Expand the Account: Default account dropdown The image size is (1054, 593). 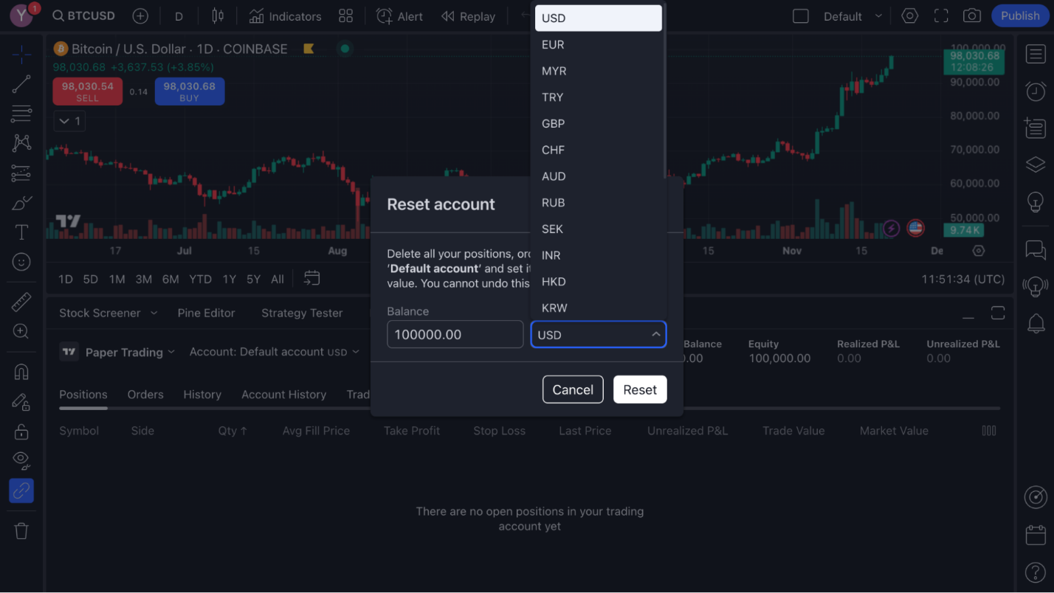pos(274,352)
